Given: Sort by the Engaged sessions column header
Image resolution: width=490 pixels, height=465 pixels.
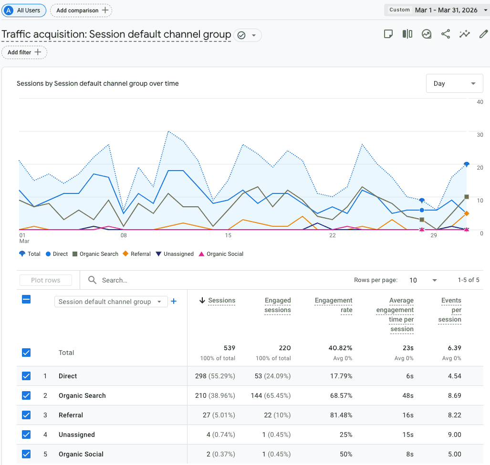Looking at the screenshot, I should pos(278,305).
